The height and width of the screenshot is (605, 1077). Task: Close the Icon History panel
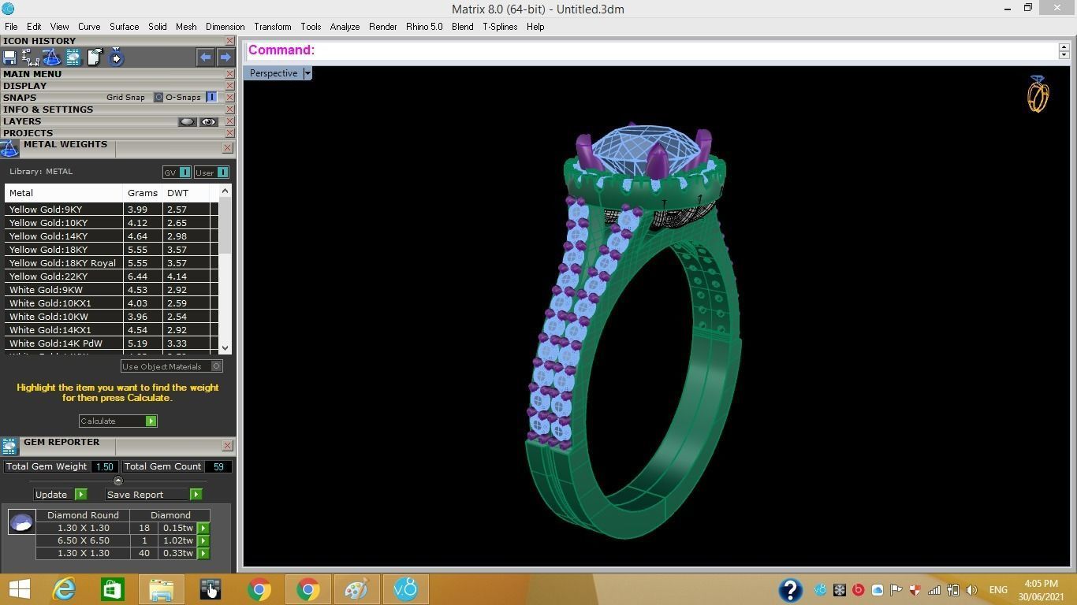[229, 41]
